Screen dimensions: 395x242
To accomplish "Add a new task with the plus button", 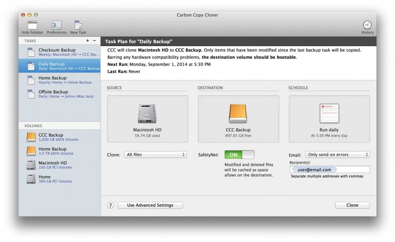I will (88, 40).
